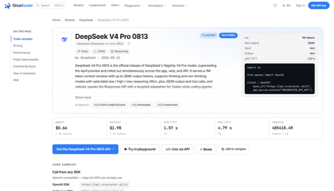The width and height of the screenshot is (334, 191).
Task: Open the Solutions dropdown menu
Action: pos(179,6)
